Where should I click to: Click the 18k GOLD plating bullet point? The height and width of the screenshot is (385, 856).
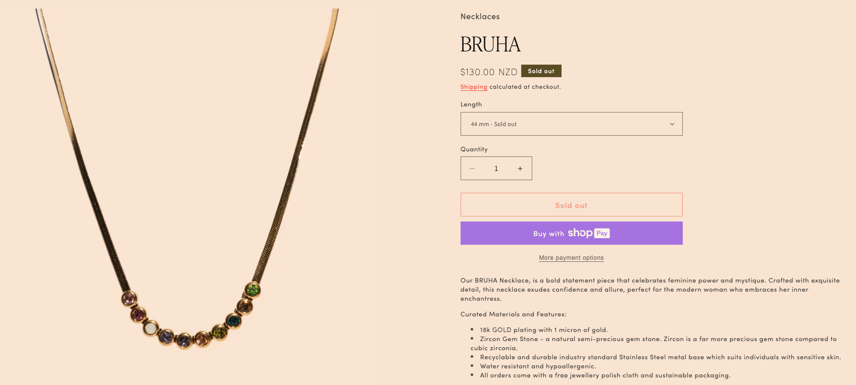pyautogui.click(x=544, y=330)
